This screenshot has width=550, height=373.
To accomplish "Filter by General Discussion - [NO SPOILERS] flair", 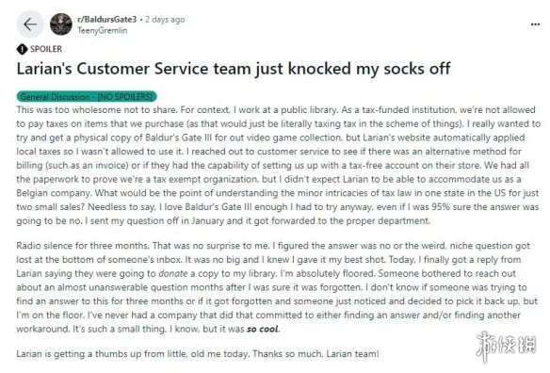I will coord(87,96).
